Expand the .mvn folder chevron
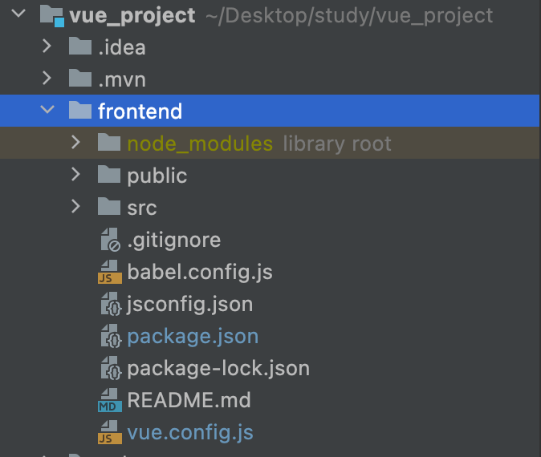Image resolution: width=541 pixels, height=457 pixels. [47, 78]
